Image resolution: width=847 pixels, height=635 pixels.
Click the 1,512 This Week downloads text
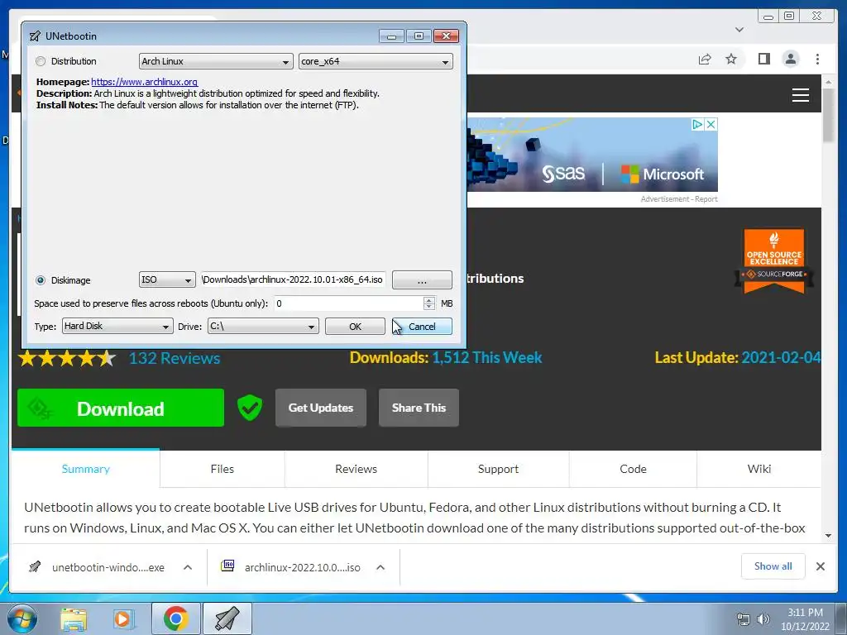(x=486, y=357)
